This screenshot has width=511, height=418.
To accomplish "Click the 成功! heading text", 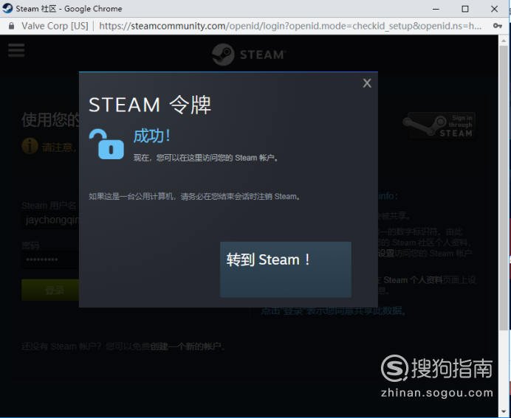I will click(152, 136).
